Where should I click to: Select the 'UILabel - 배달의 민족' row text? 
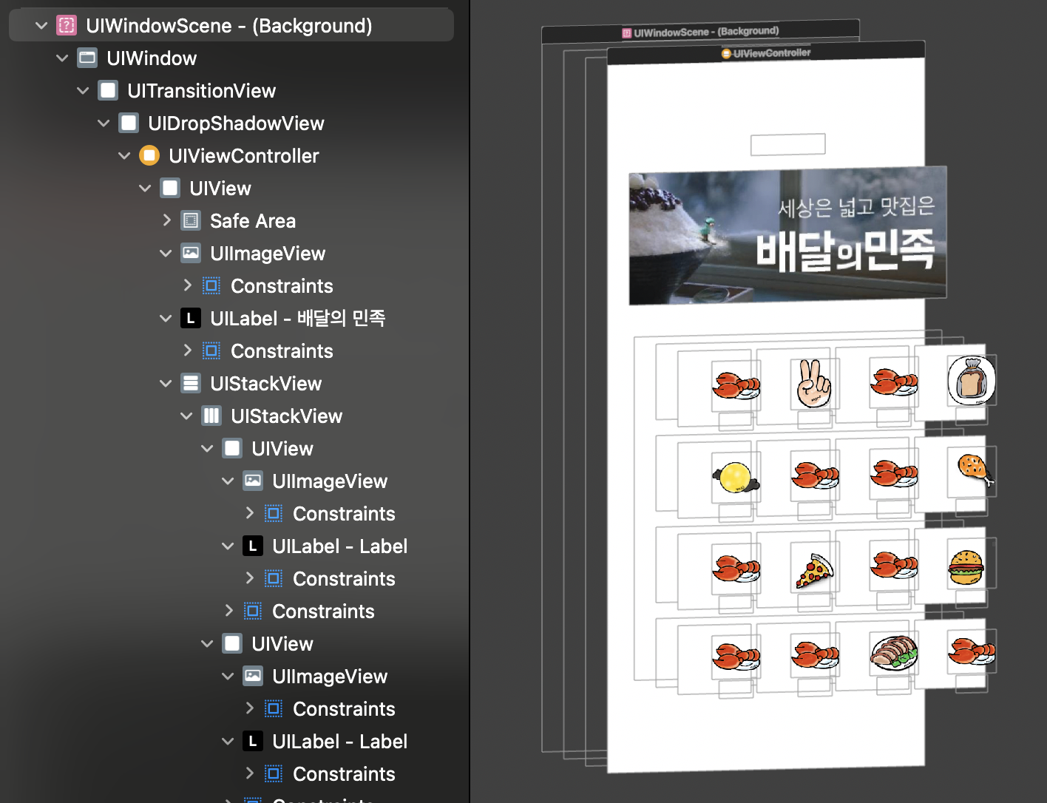298,319
